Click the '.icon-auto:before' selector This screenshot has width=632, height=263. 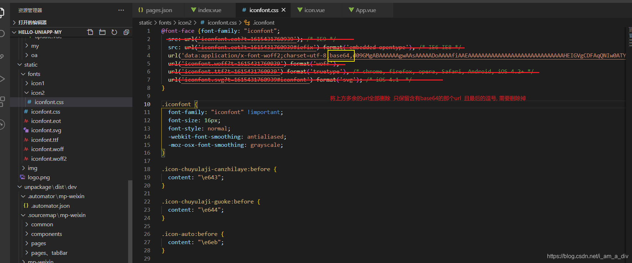(189, 234)
